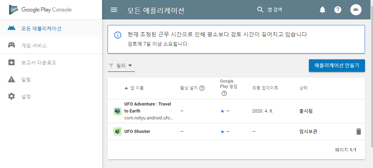Open the account avatar menu
Viewport: 373px width, 168px height.
(x=356, y=10)
